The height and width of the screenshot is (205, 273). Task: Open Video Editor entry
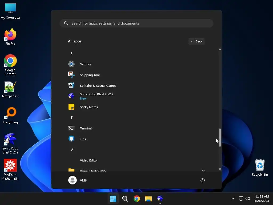click(x=136, y=160)
